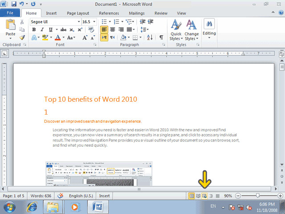Viewport: 285px width, 214px height.
Task: Click the zoom slider handle
Action: coord(257,196)
